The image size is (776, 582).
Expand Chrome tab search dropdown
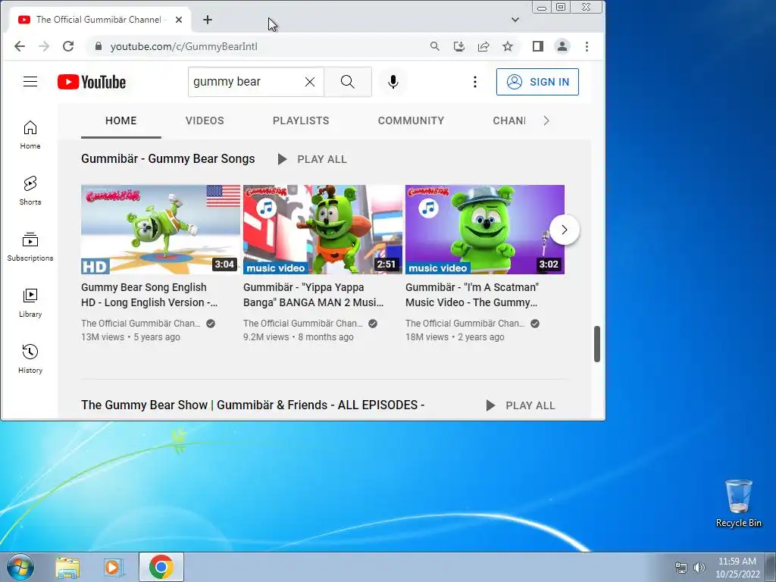pyautogui.click(x=515, y=20)
